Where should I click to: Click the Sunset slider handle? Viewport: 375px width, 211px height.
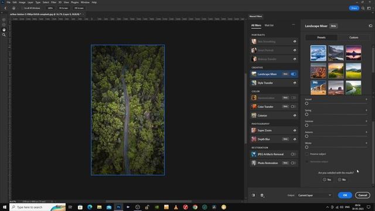[306, 103]
